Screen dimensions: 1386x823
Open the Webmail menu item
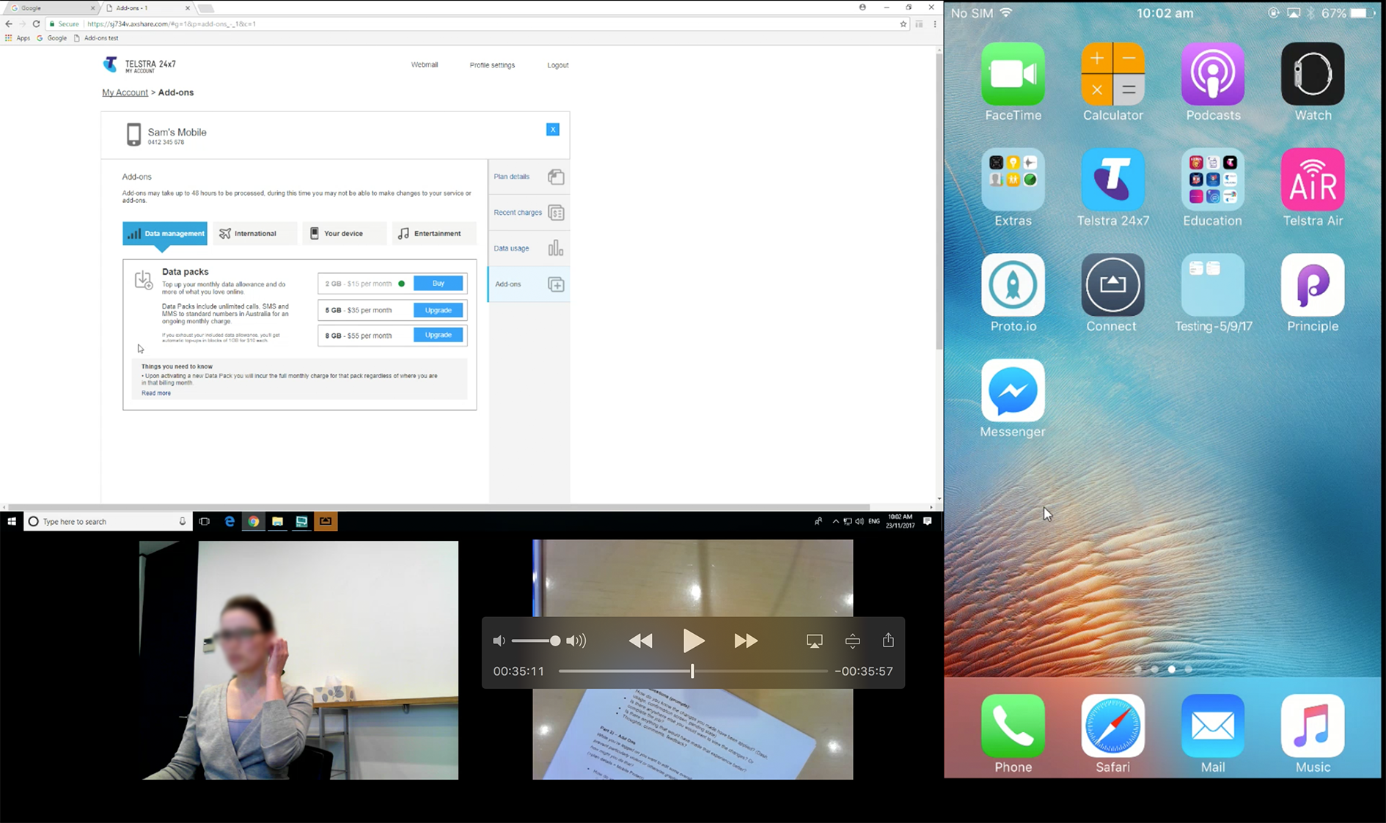(424, 64)
